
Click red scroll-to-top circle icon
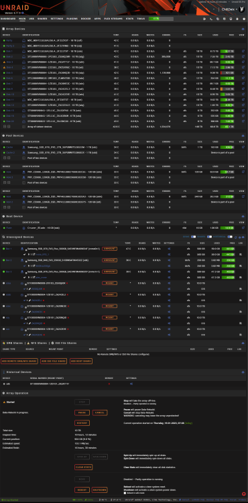tap(244, 494)
